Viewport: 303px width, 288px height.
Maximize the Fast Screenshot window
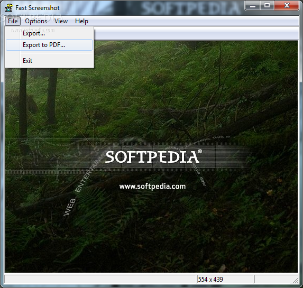tap(267, 5)
